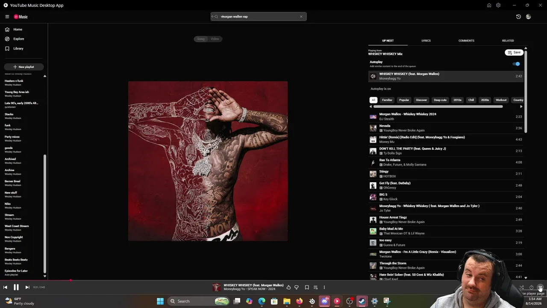
Task: Open the player bar three-dot menu
Action: tap(324, 287)
